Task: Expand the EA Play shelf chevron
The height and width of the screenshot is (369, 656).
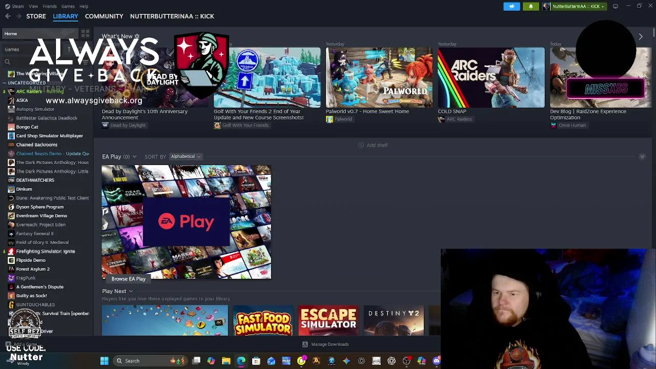Action: pyautogui.click(x=134, y=157)
